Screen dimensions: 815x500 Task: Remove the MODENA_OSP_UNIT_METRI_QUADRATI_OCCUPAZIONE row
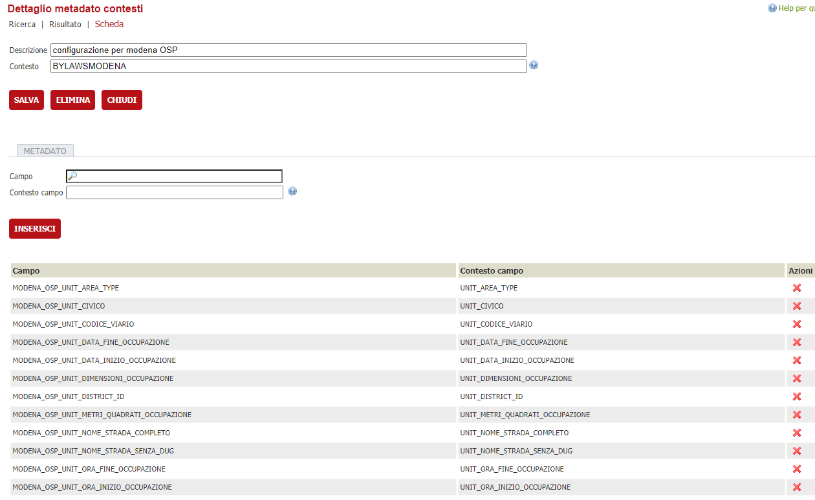(797, 415)
